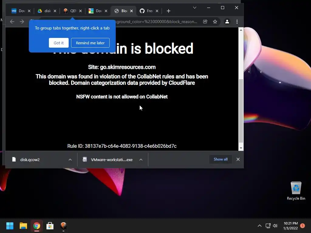This screenshot has width=311, height=233.
Task: Click the Site: go.skimresources.com text
Action: (x=122, y=67)
